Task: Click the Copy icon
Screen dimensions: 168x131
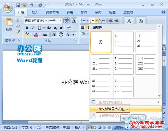Action: (18, 26)
